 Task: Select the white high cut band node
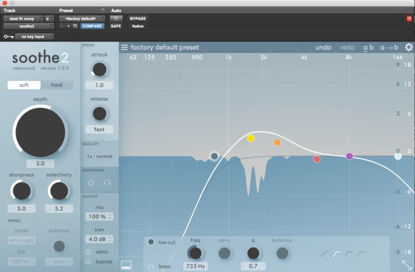point(398,156)
